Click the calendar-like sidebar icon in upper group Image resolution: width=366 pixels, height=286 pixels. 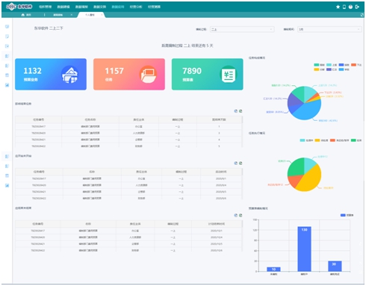tap(7, 75)
